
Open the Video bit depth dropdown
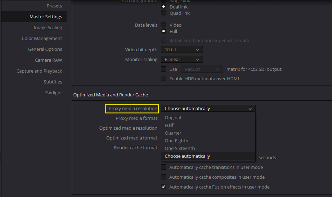point(182,50)
